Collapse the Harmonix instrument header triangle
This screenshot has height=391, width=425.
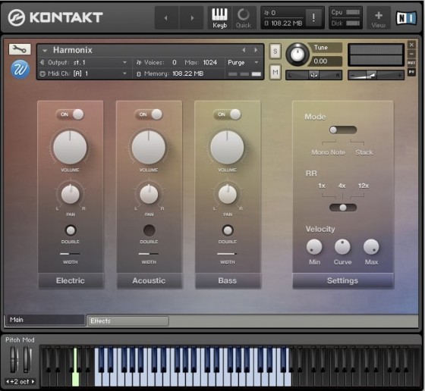tap(45, 50)
